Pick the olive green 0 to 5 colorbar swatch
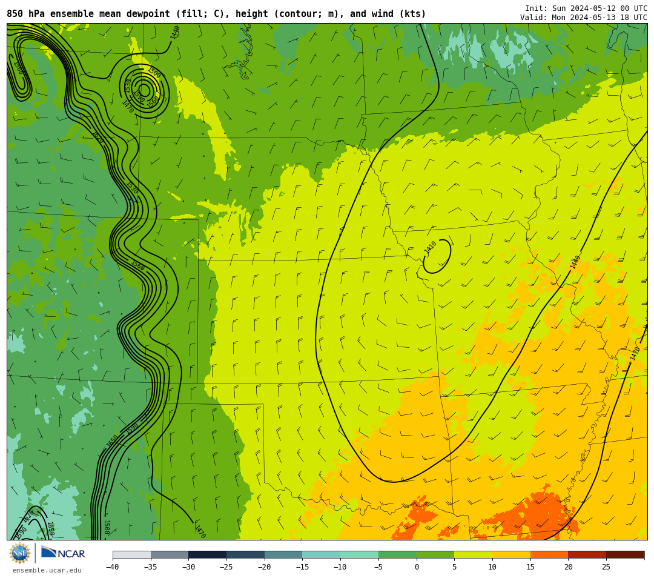The height and width of the screenshot is (578, 654). [435, 554]
